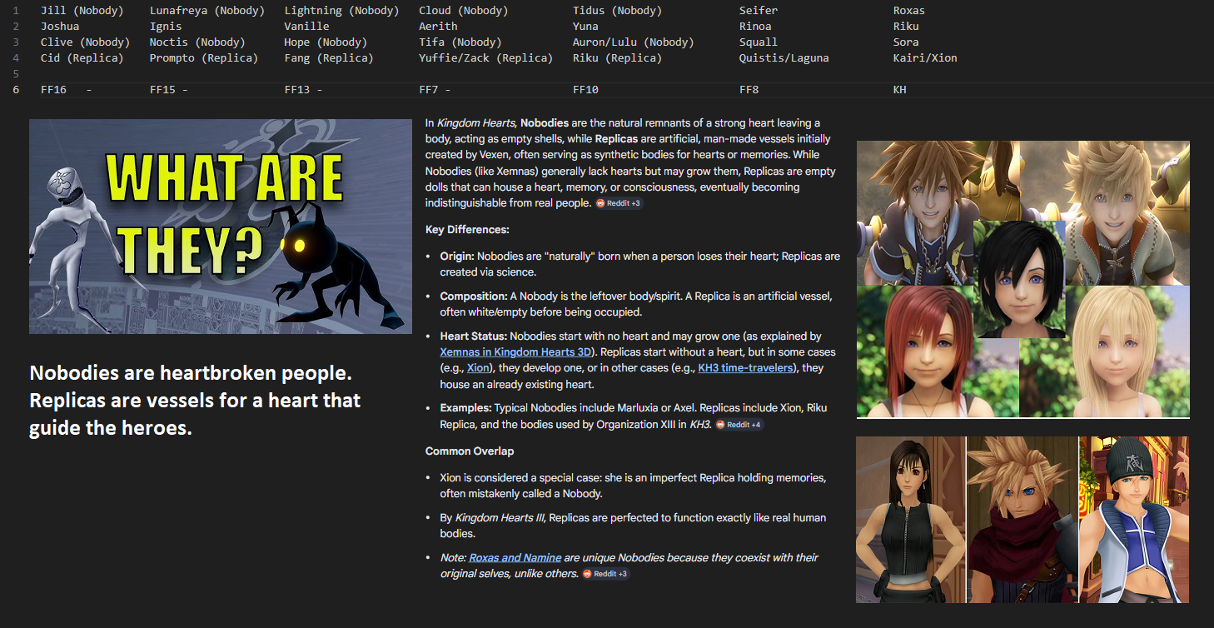Click line number 5 in the gutter
1214x628 pixels.
[x=15, y=74]
